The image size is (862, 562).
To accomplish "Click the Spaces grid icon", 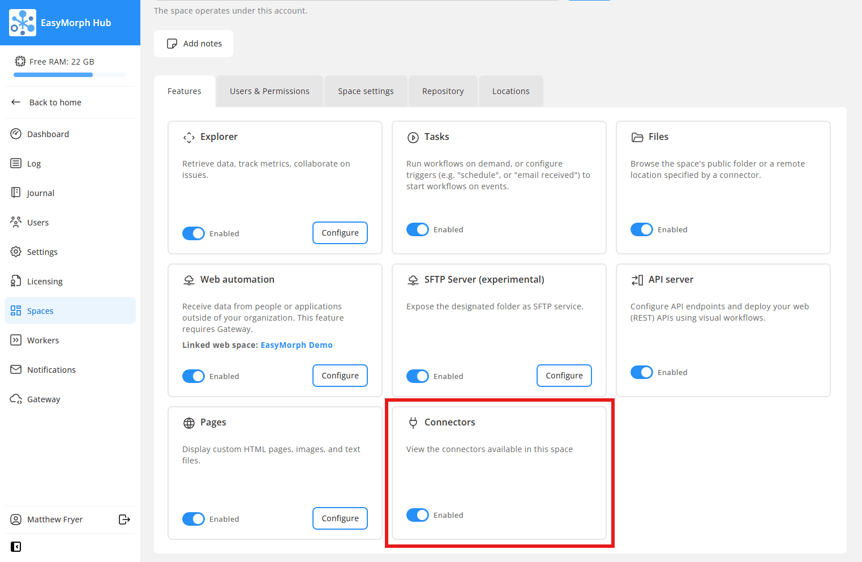I will click(16, 310).
